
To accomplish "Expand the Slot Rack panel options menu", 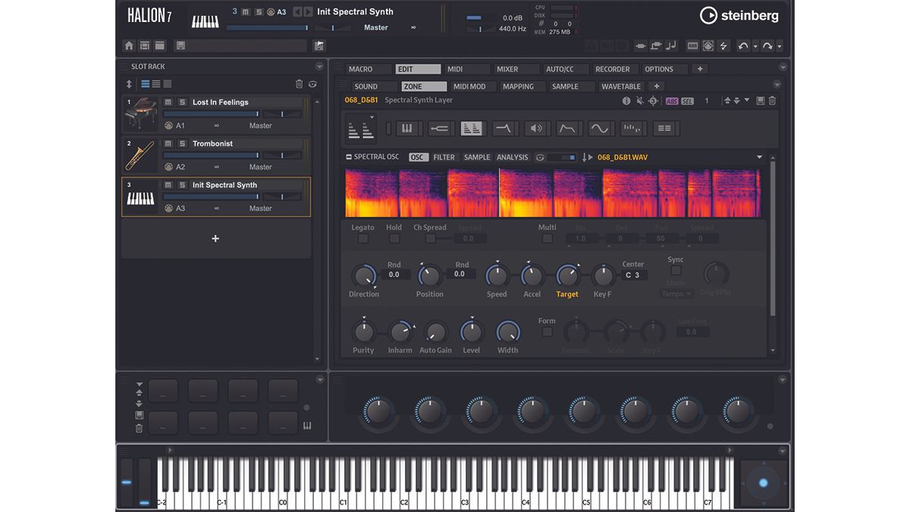I will (319, 67).
